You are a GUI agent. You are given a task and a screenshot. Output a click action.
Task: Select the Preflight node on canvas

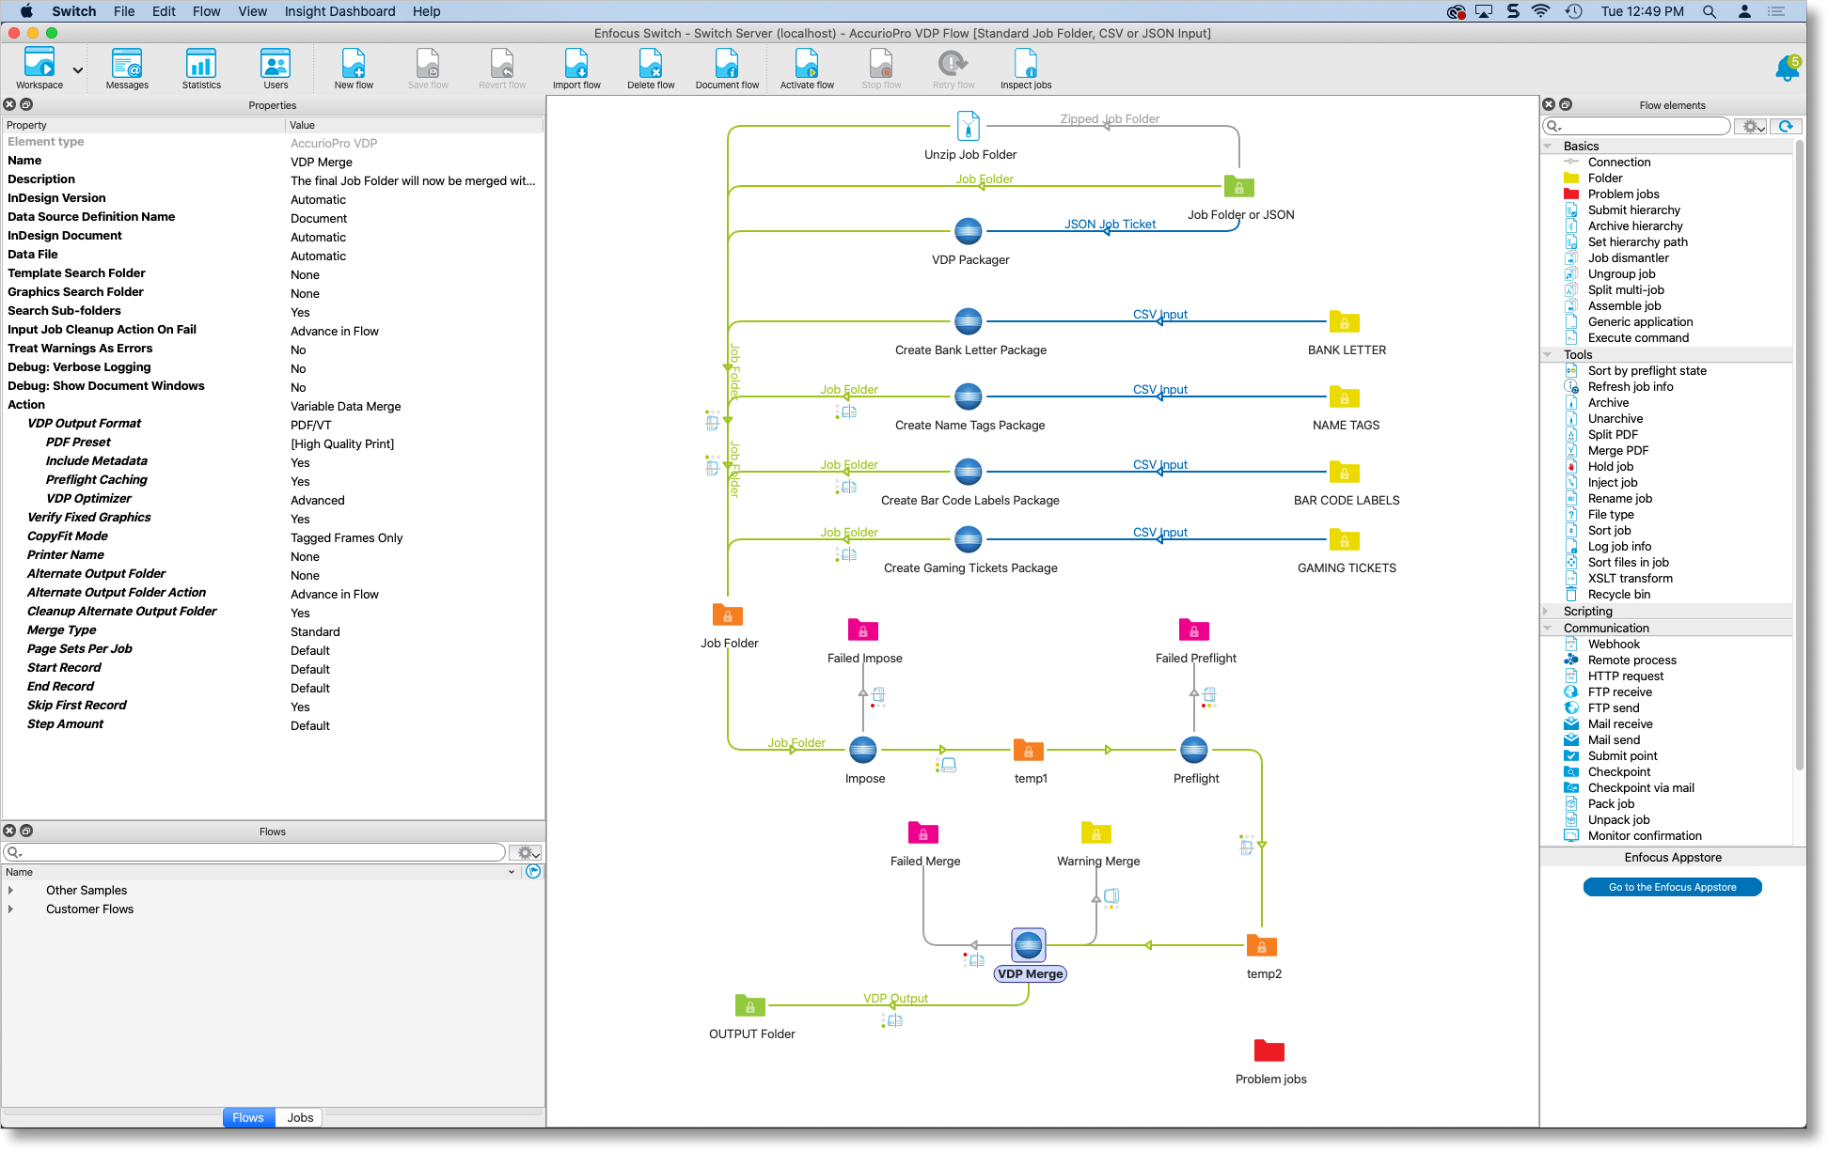point(1193,751)
